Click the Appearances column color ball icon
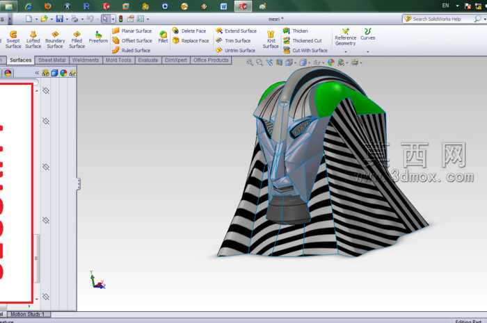The width and height of the screenshot is (487, 323). coord(64,73)
